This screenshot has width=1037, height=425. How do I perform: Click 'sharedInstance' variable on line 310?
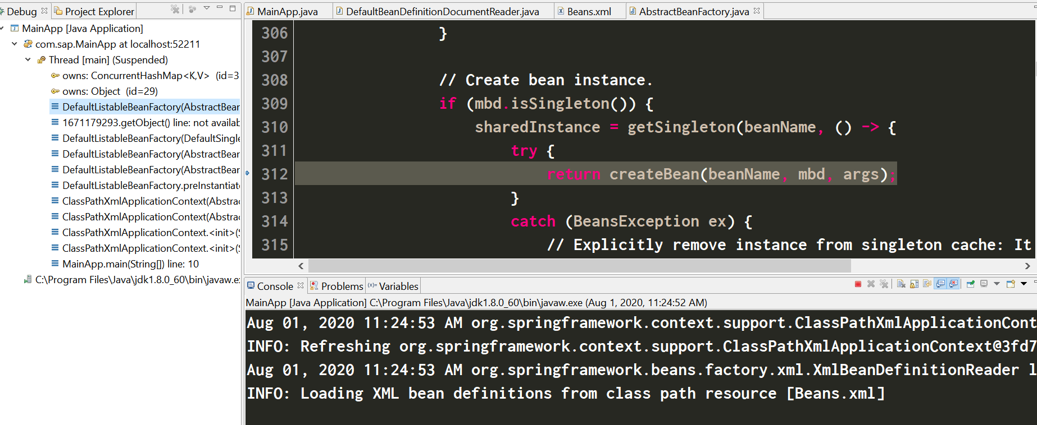538,127
